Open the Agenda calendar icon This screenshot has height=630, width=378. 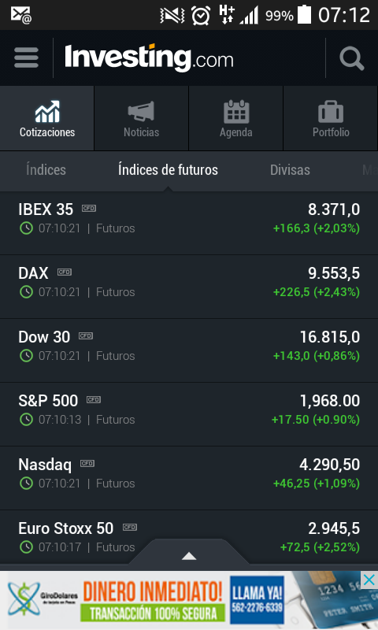coord(236,111)
